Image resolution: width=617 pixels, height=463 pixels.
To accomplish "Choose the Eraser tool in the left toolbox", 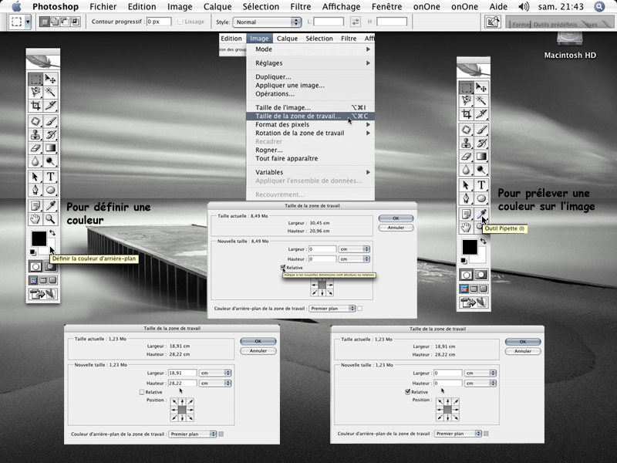I will 35,148.
